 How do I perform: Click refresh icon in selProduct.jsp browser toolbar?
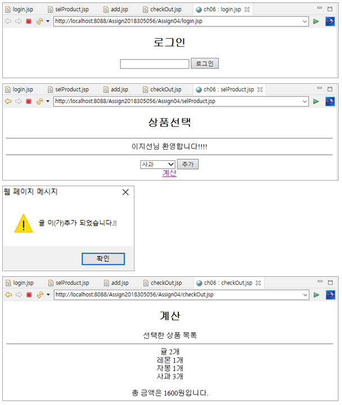(39, 101)
